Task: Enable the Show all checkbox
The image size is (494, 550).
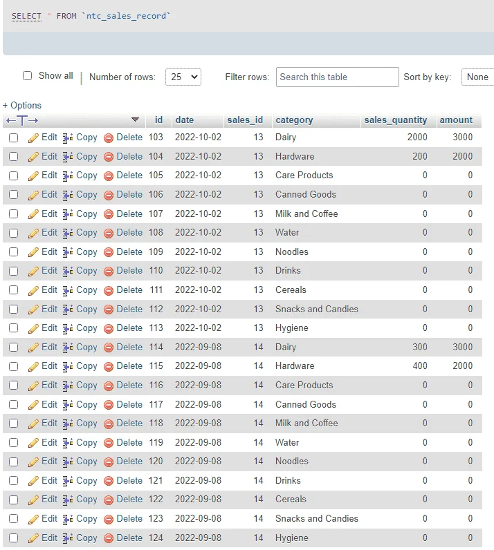Action: (28, 76)
